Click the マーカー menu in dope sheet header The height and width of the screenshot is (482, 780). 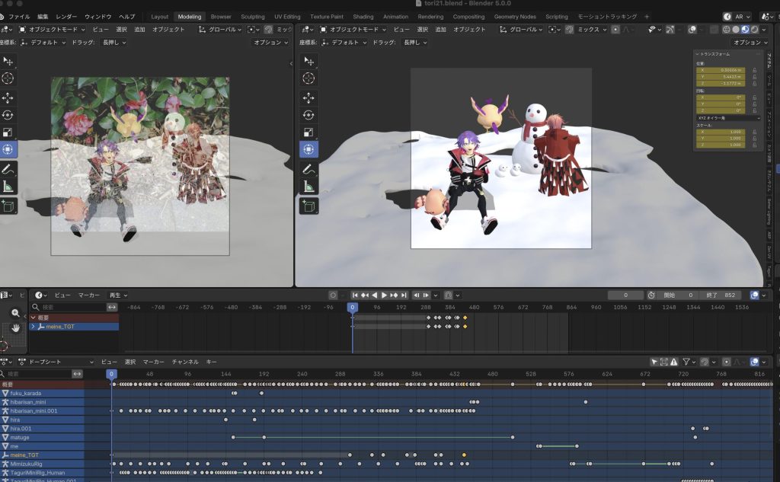pos(153,362)
